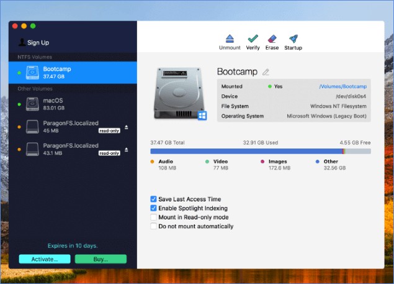
Task: Click the pencil icon to rename Bootcamp
Action: click(x=266, y=72)
